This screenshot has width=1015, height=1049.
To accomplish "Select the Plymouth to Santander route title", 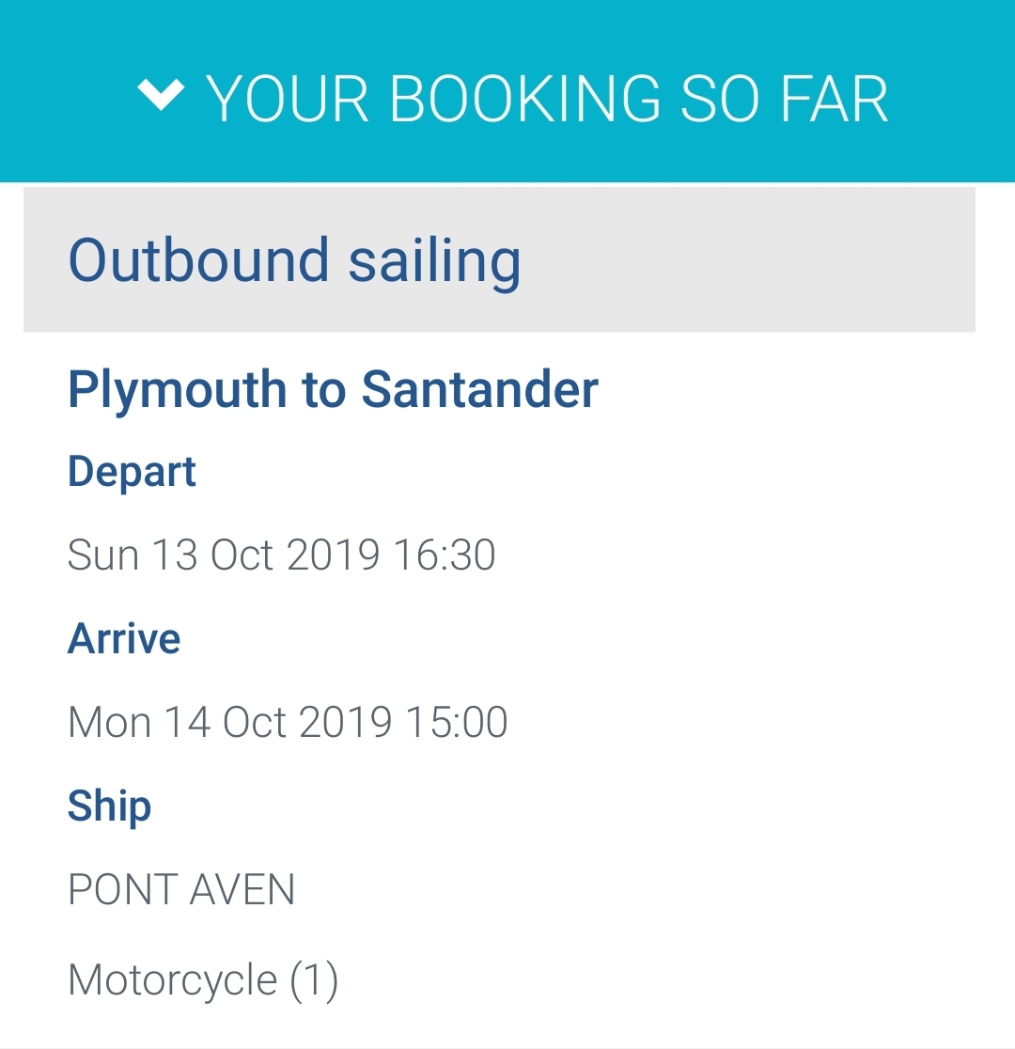I will coord(333,389).
